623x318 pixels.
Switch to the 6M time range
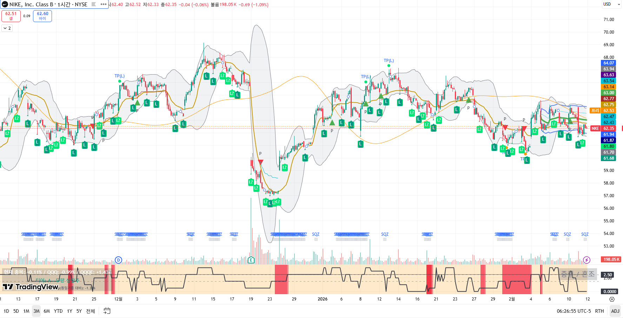tap(47, 311)
